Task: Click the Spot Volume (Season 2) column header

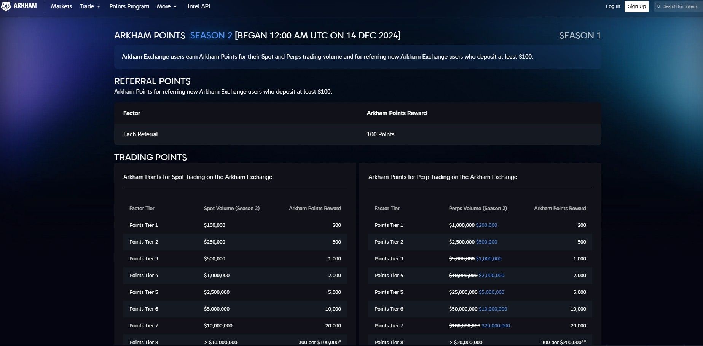Action: point(231,209)
